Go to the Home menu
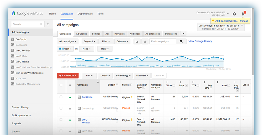This screenshot has width=262, height=135. 52,14
